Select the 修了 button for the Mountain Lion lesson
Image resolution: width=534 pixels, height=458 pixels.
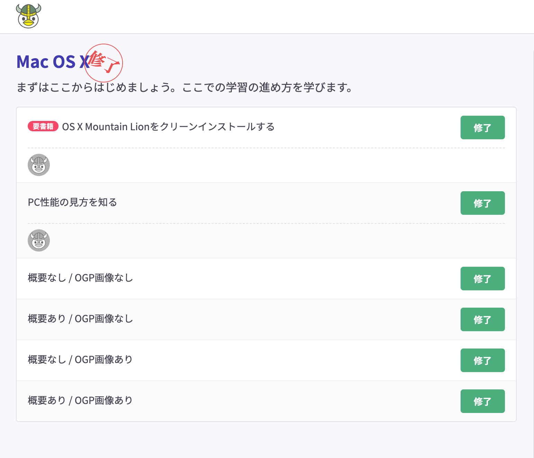482,127
